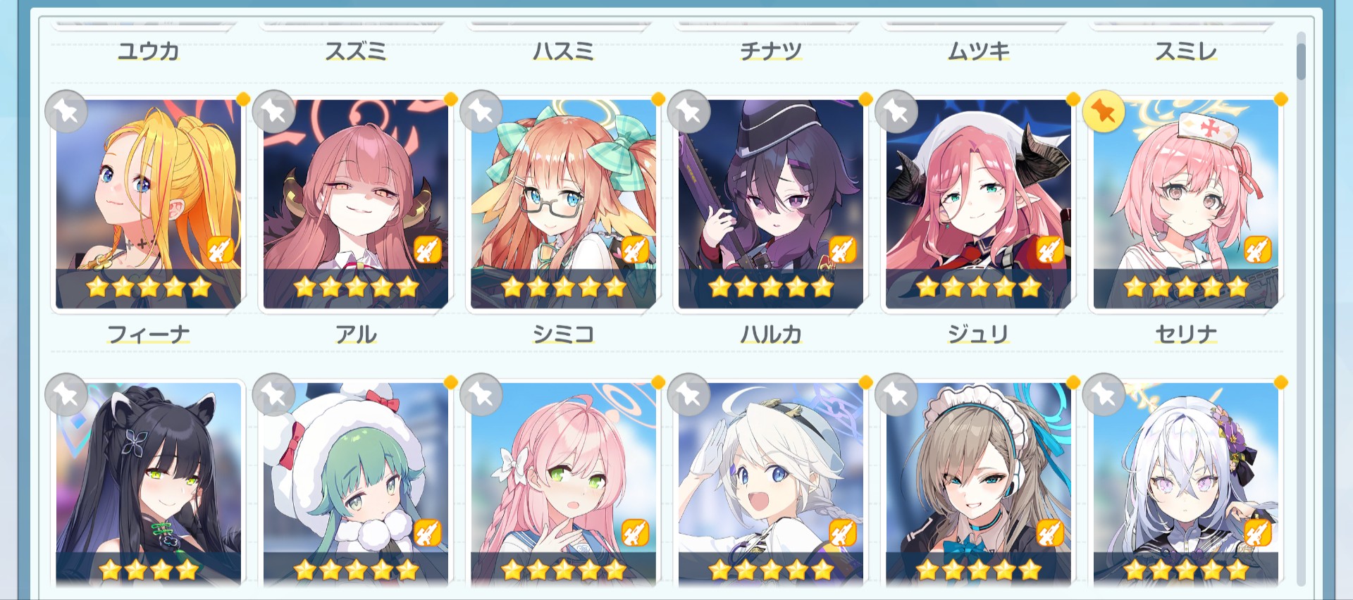Viewport: 1353px width, 600px height.
Task: Open the ハルカ character portrait
Action: click(770, 204)
